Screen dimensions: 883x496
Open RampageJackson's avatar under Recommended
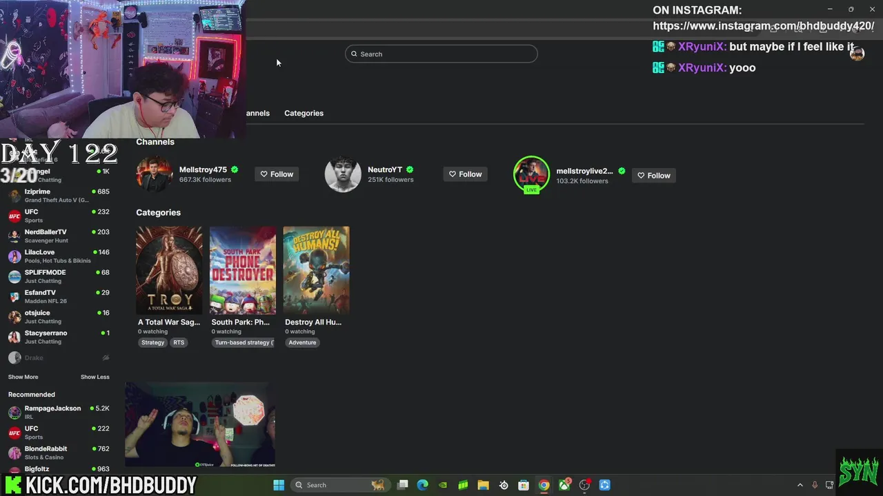click(14, 413)
